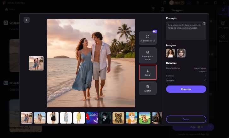Click Aumentar o zoom magnifier button
229x138 pixels.
click(147, 55)
